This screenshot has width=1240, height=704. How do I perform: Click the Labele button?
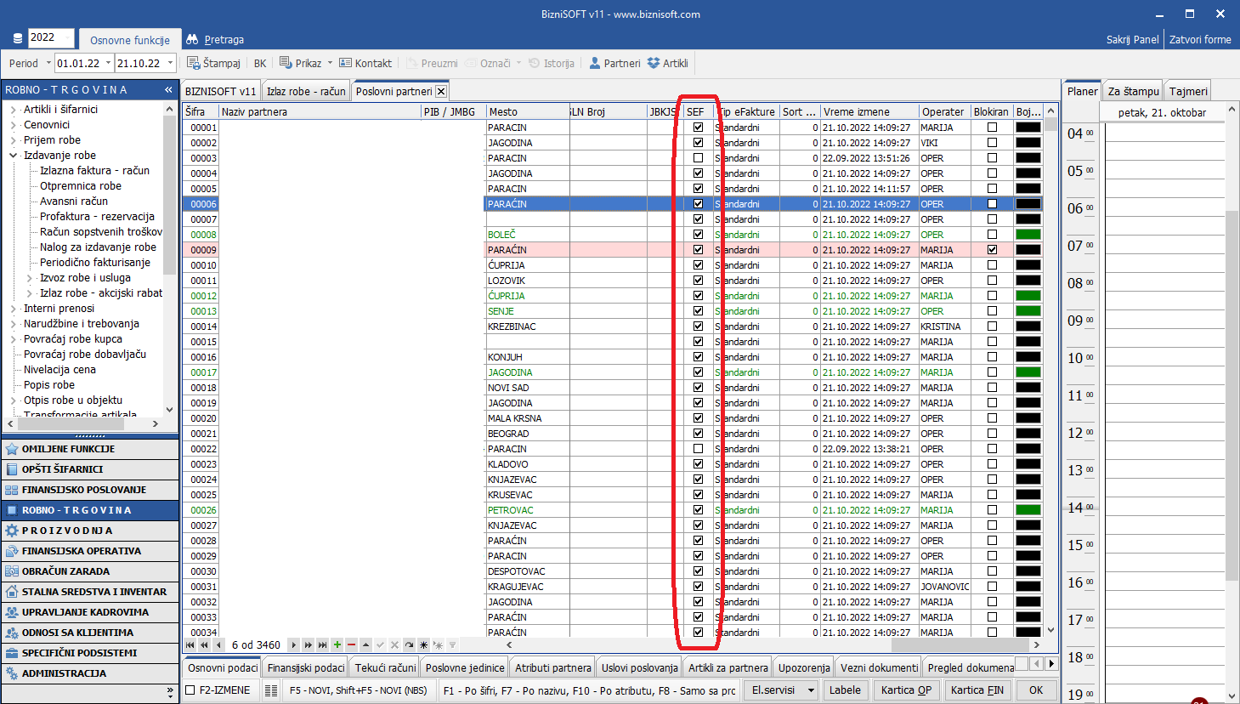(845, 690)
